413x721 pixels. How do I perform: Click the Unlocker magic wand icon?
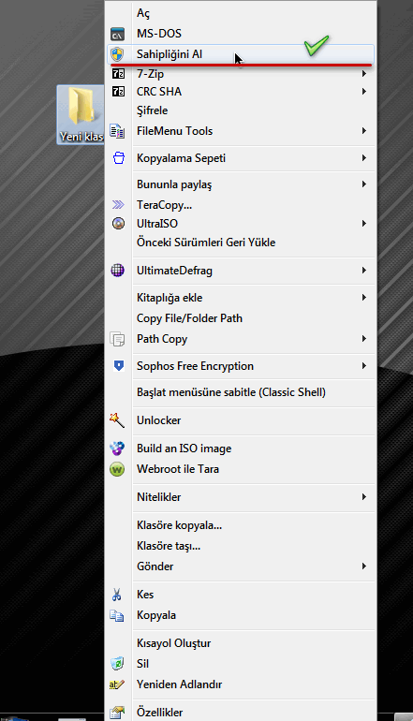117,420
